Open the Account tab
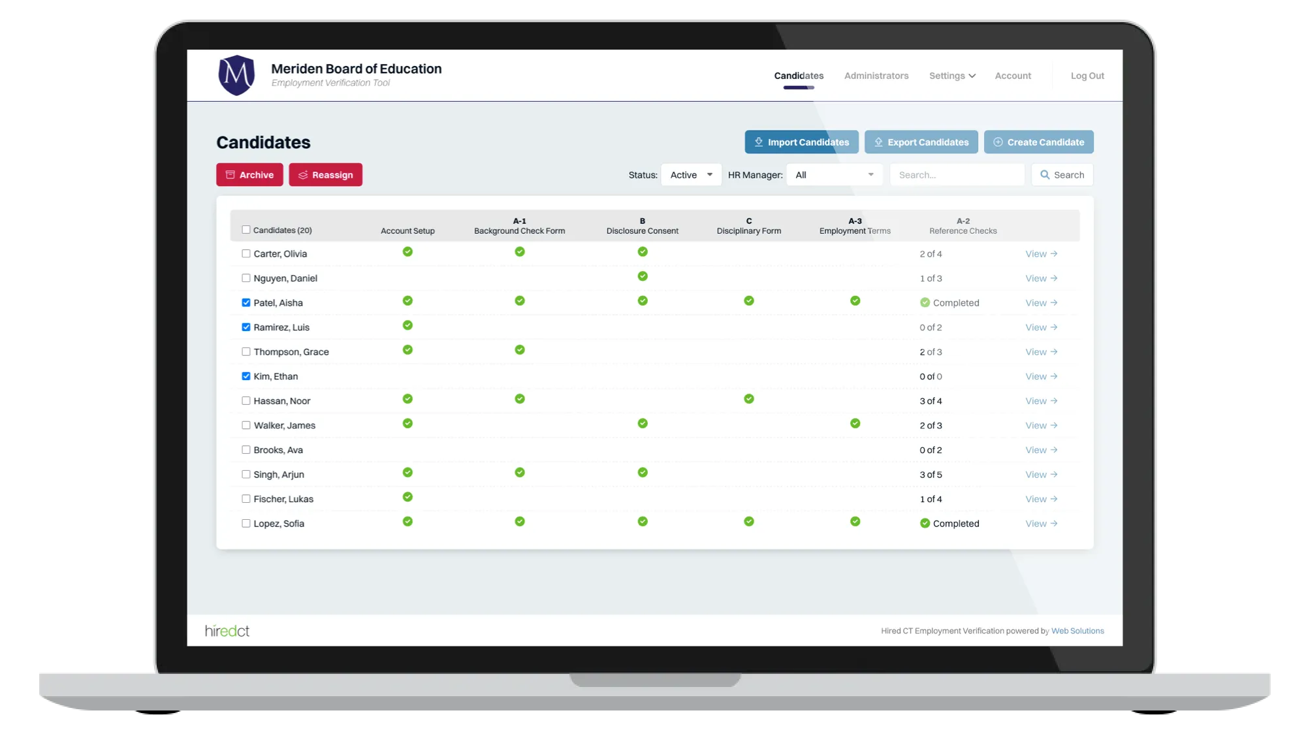 click(x=1013, y=76)
